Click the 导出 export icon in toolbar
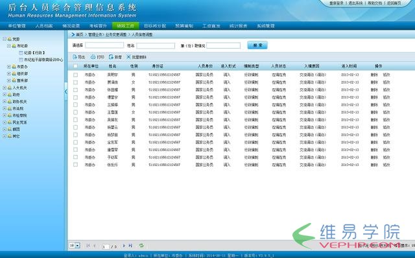Viewport: 415px width, 258px height. coord(75,57)
